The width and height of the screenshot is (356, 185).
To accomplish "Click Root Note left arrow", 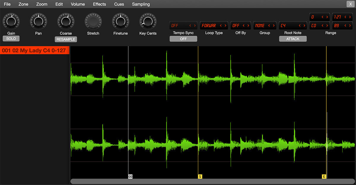I will [x=300, y=26].
